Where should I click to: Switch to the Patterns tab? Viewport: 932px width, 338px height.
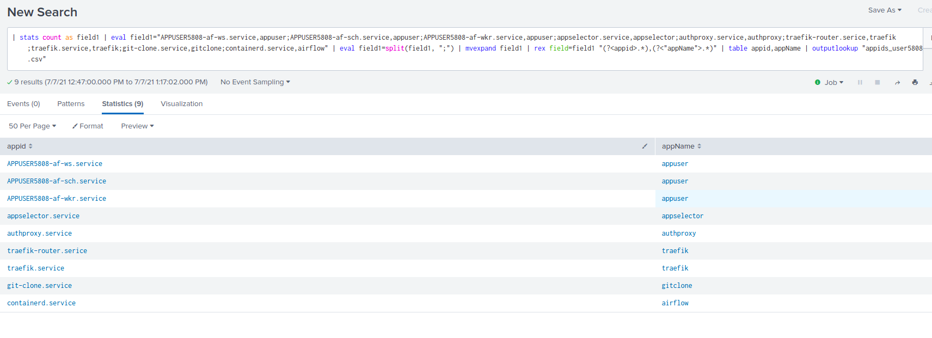pos(71,104)
